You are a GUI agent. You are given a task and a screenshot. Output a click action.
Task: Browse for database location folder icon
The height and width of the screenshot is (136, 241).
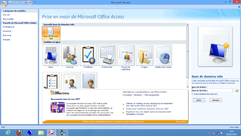[237, 90]
